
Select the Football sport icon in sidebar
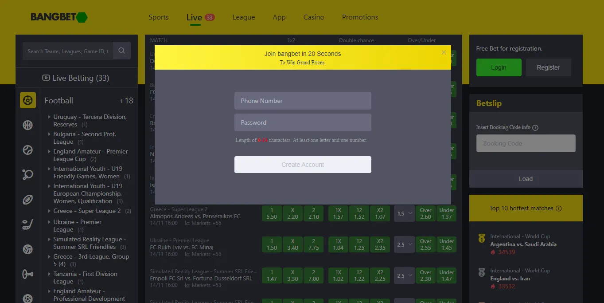click(28, 100)
